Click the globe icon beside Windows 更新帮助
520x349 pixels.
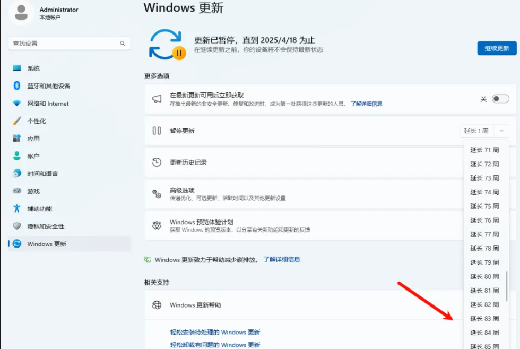point(157,305)
